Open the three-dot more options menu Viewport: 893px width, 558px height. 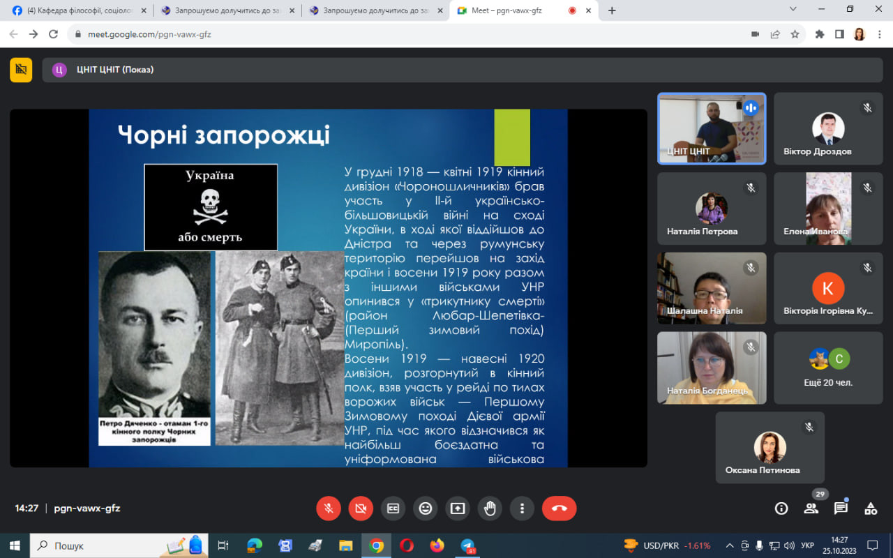(522, 508)
